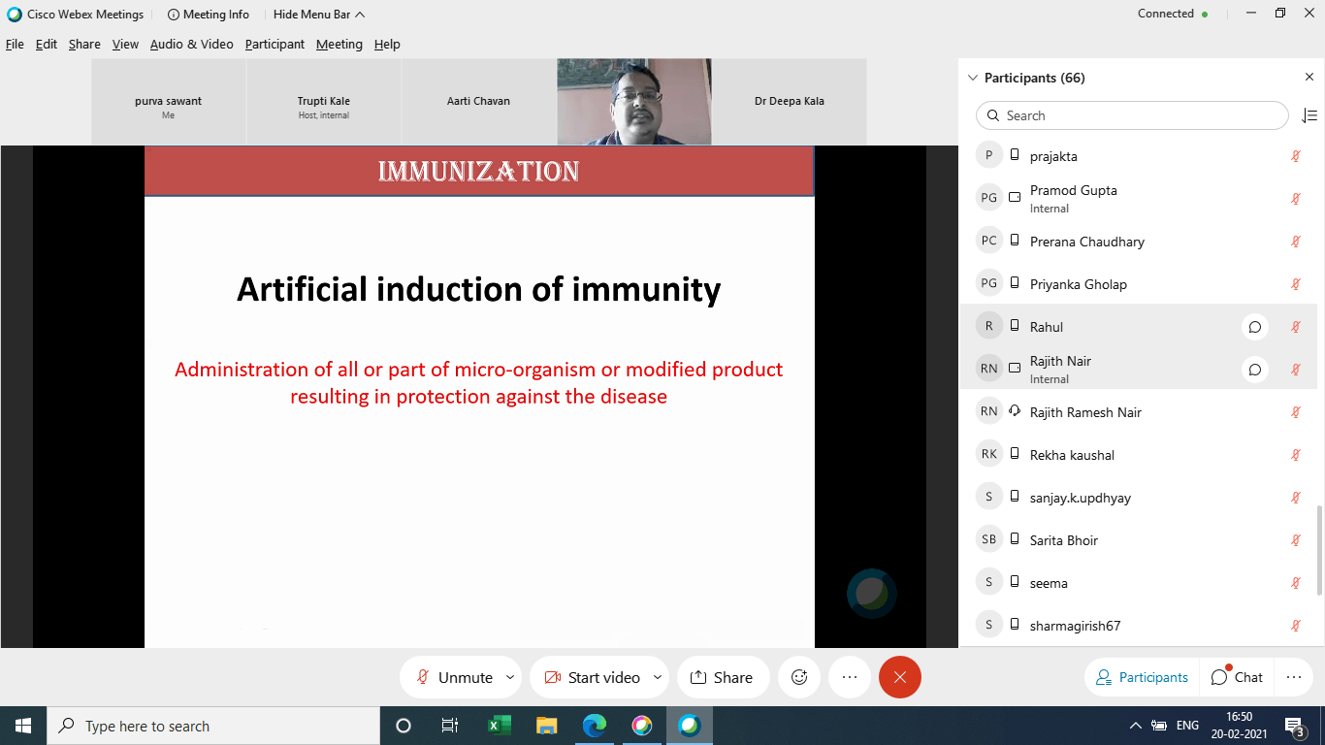The width and height of the screenshot is (1325, 745).
Task: Open the reactions emoji button
Action: [x=799, y=677]
